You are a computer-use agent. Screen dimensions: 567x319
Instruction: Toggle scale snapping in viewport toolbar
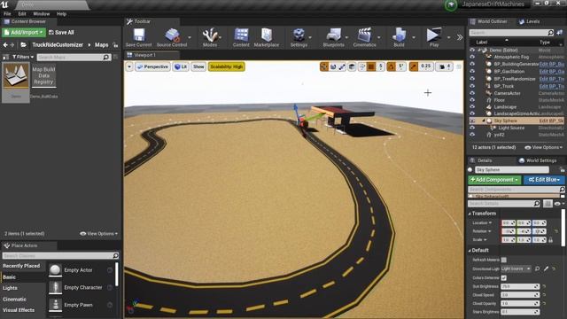point(414,66)
